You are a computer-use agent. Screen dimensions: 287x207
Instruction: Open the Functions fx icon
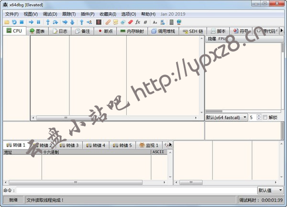pos(138,22)
